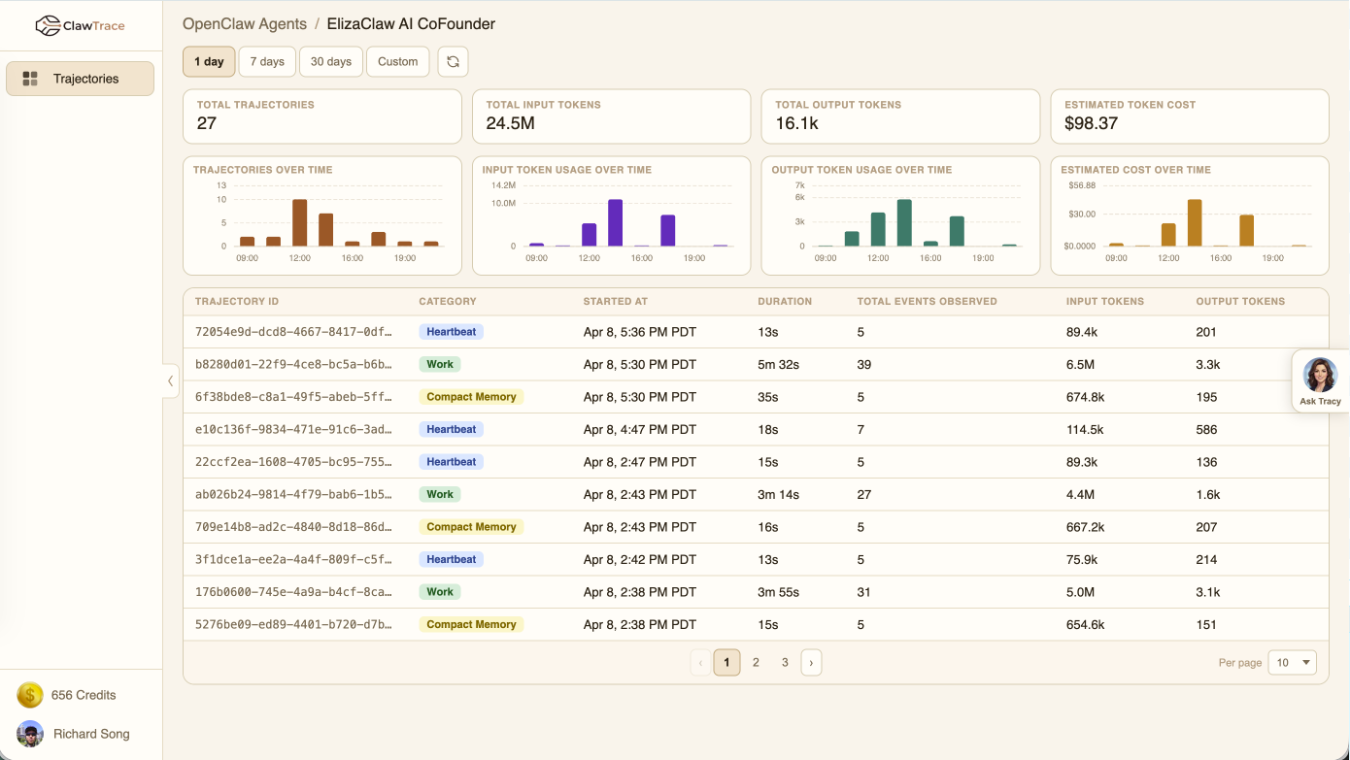Click the gold credits coin icon
Screen dimensions: 1350x760
coord(29,695)
